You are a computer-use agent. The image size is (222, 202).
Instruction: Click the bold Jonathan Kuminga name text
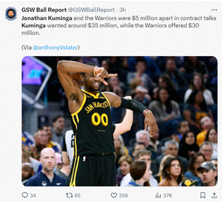click(47, 18)
